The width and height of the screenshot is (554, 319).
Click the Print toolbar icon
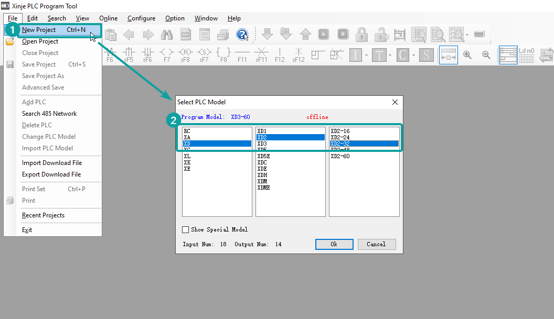[223, 35]
